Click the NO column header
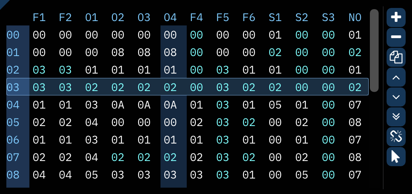Viewport: 412px width, 194px height. coord(355,17)
